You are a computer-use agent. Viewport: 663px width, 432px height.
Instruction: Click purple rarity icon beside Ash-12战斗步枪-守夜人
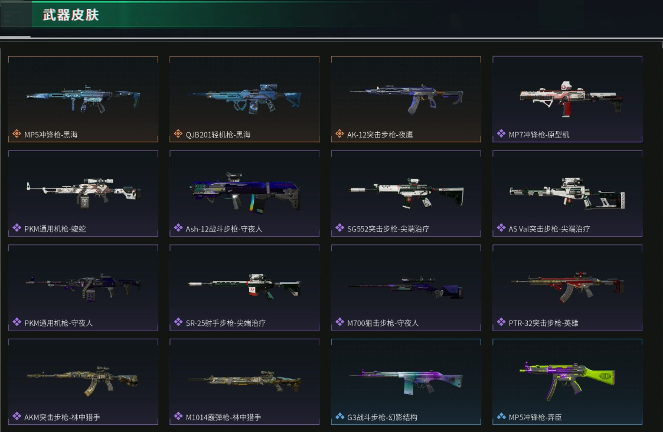178,228
